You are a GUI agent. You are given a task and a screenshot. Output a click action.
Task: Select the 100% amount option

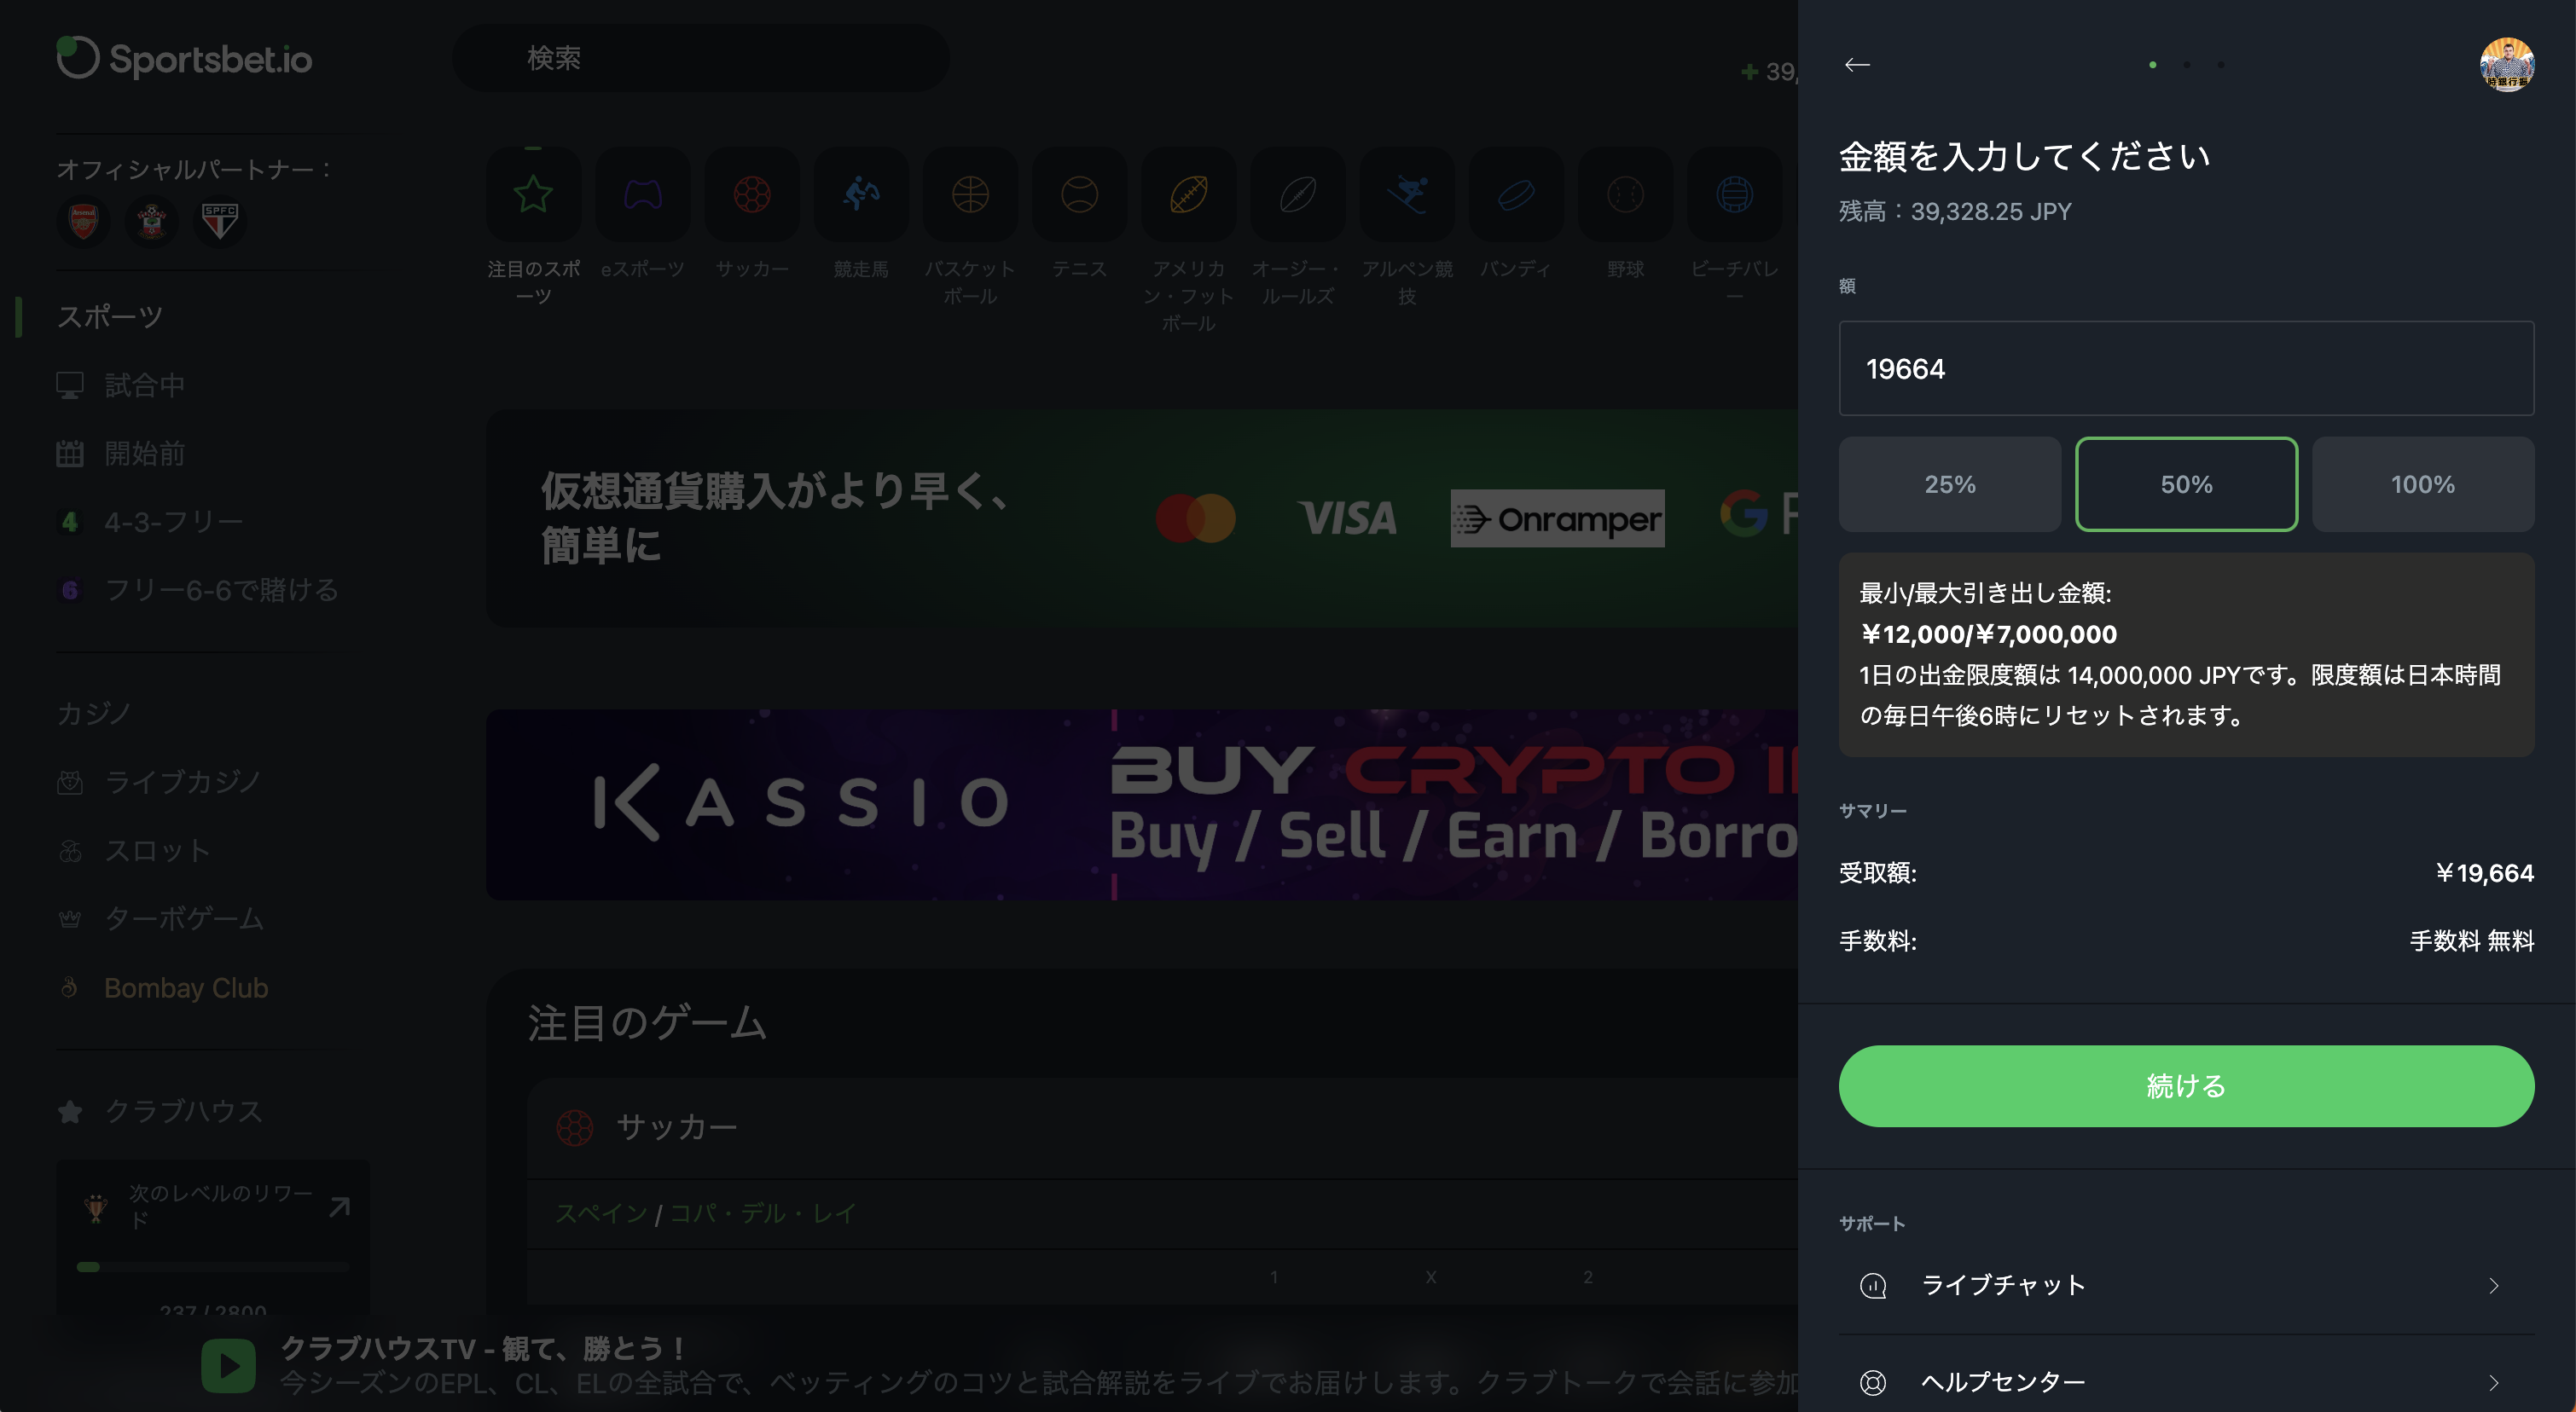click(2423, 484)
